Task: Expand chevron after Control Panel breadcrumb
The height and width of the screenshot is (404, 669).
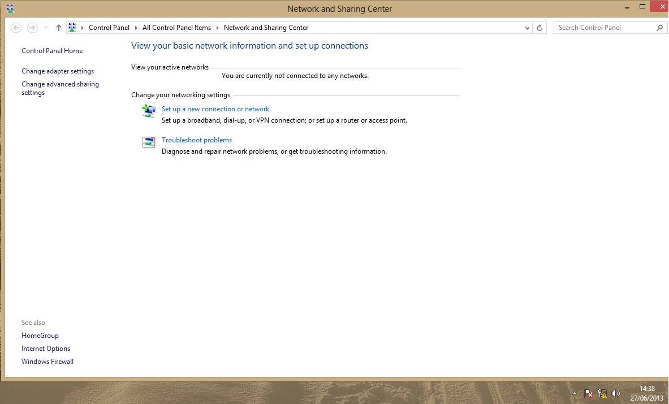Action: click(136, 28)
